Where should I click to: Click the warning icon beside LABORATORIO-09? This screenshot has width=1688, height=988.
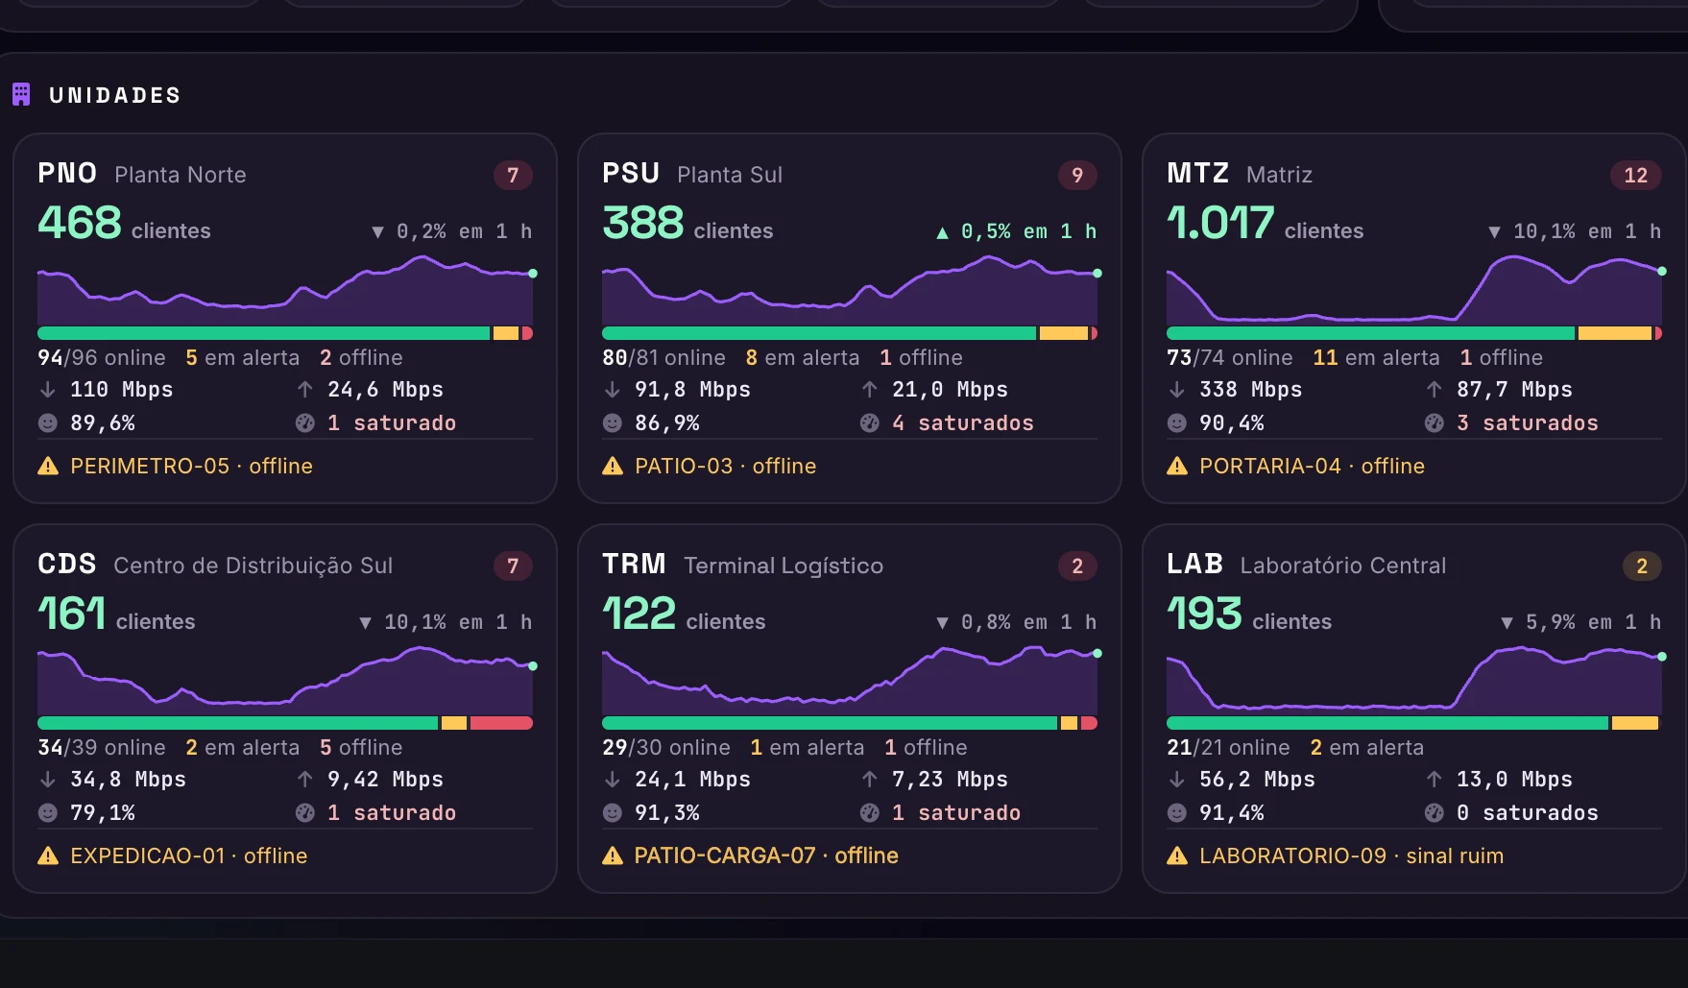pos(1177,855)
